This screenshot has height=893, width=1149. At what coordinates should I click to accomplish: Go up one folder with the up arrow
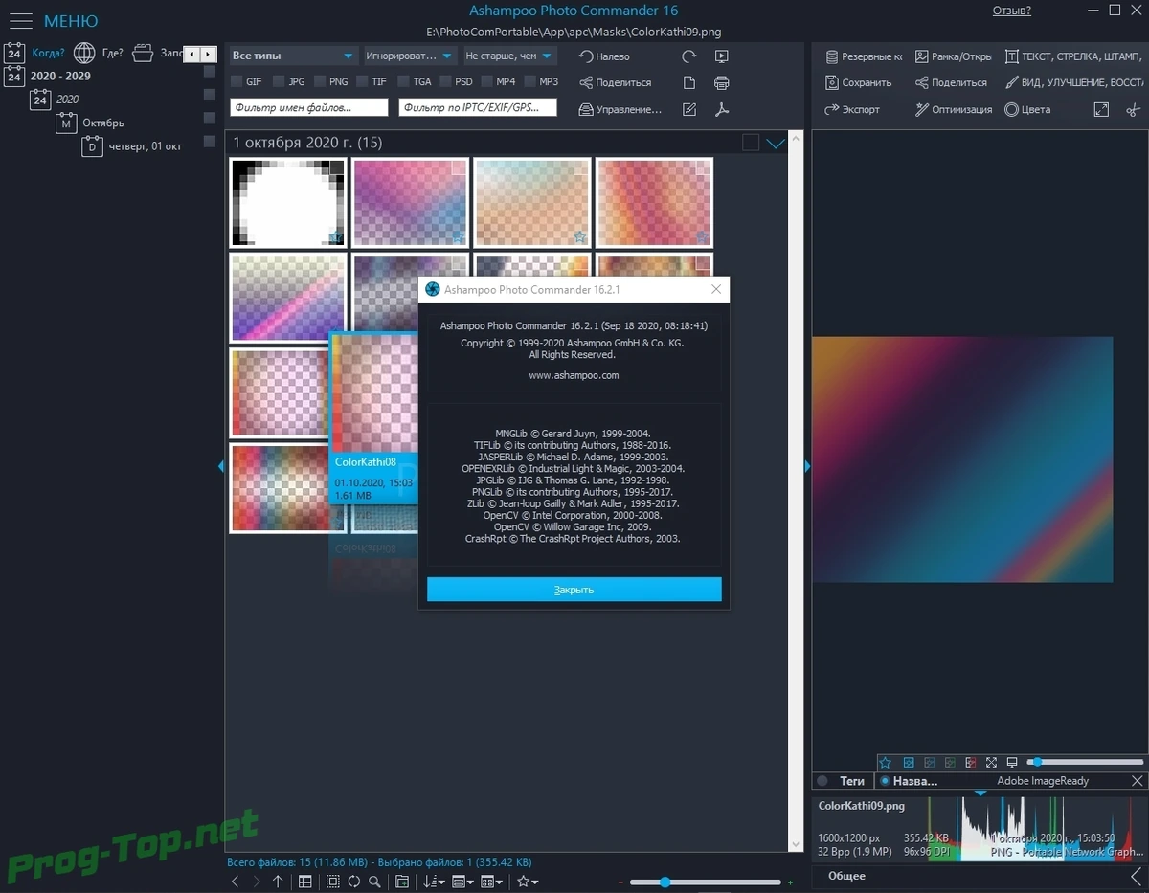tap(278, 882)
